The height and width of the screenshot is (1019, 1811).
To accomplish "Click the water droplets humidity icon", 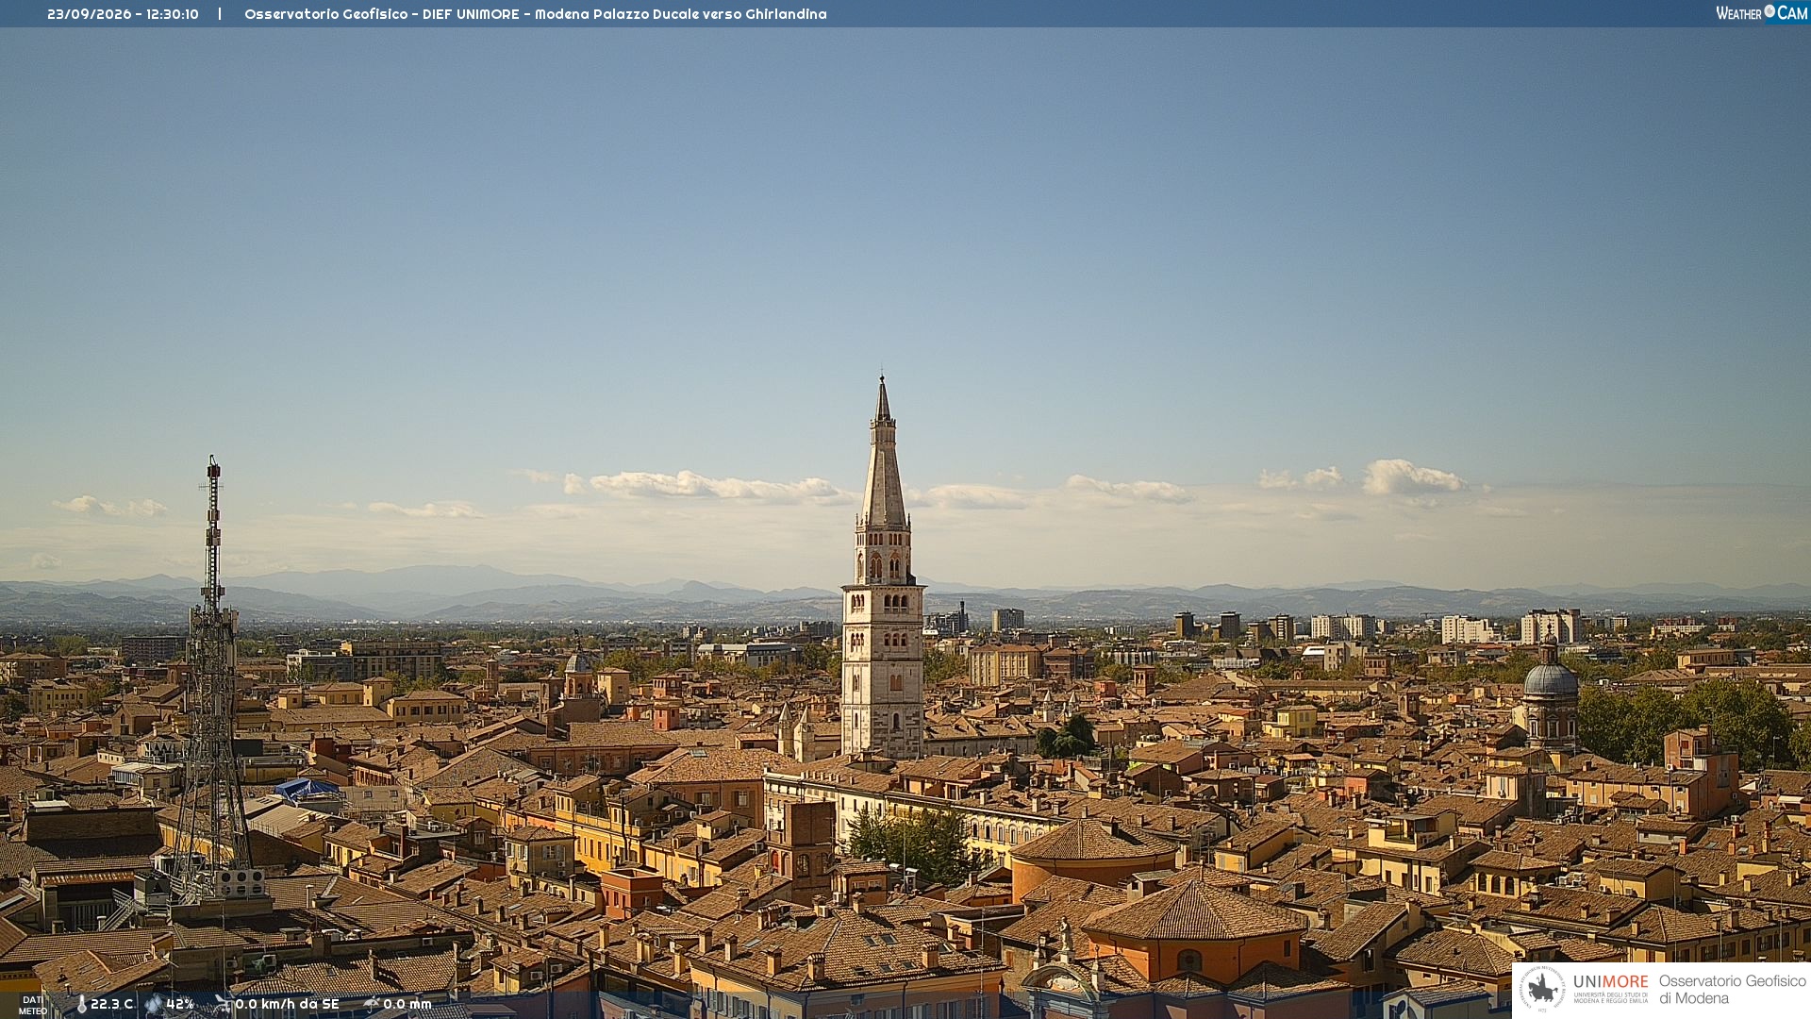I will pyautogui.click(x=154, y=1005).
